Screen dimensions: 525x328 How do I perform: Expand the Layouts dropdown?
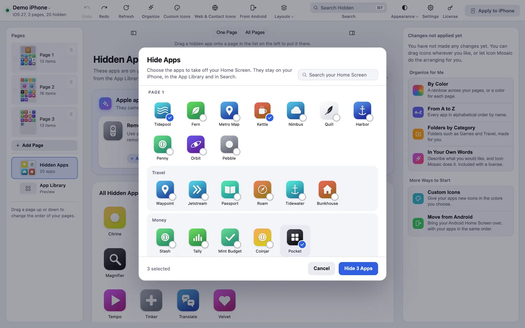click(284, 11)
